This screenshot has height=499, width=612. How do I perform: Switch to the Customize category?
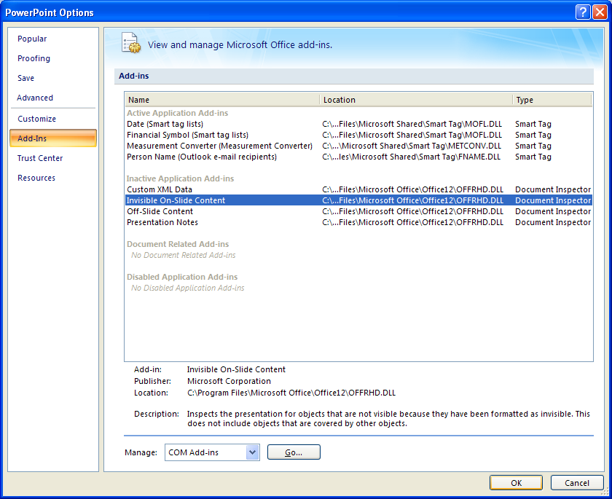click(x=36, y=119)
